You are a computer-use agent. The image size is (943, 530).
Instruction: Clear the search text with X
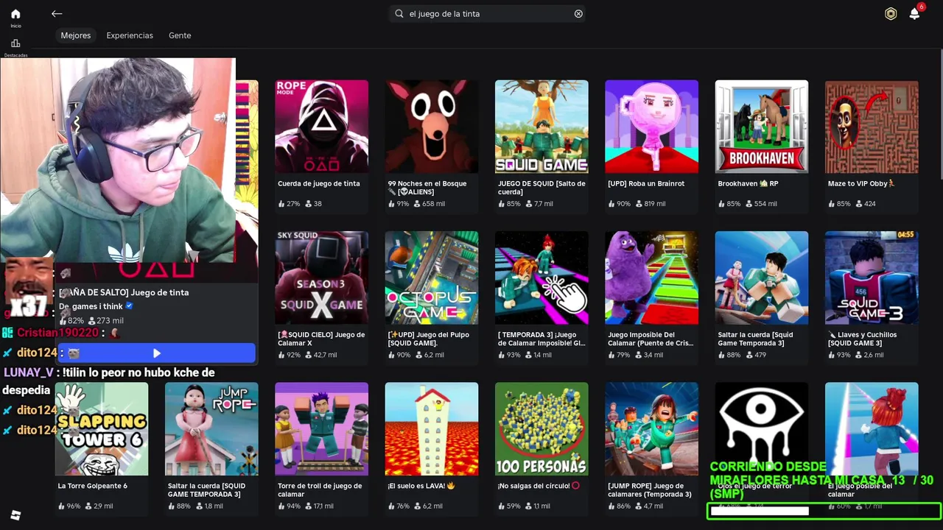pyautogui.click(x=578, y=13)
